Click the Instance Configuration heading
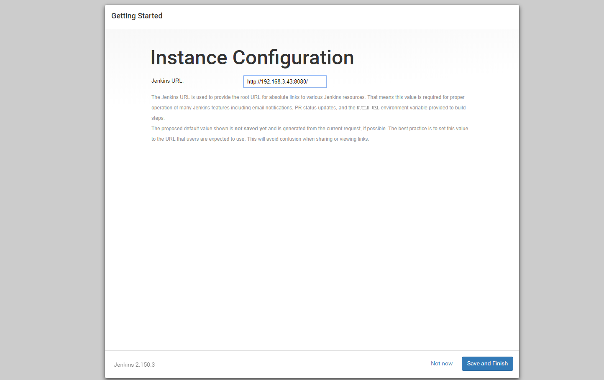The image size is (604, 380). (x=252, y=58)
